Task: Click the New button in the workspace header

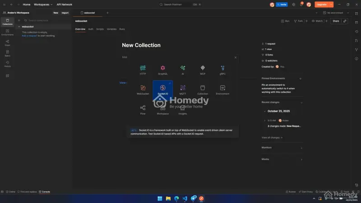Action: click(x=56, y=13)
